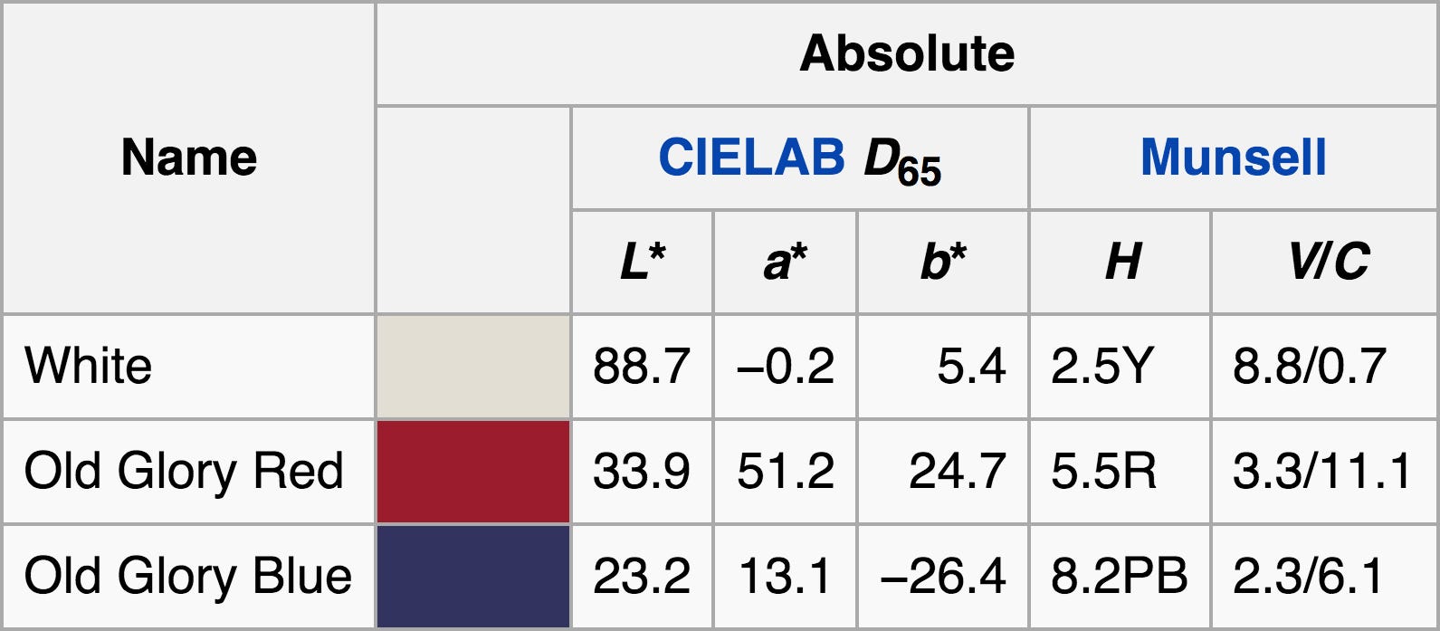Click the H column header

[1121, 263]
